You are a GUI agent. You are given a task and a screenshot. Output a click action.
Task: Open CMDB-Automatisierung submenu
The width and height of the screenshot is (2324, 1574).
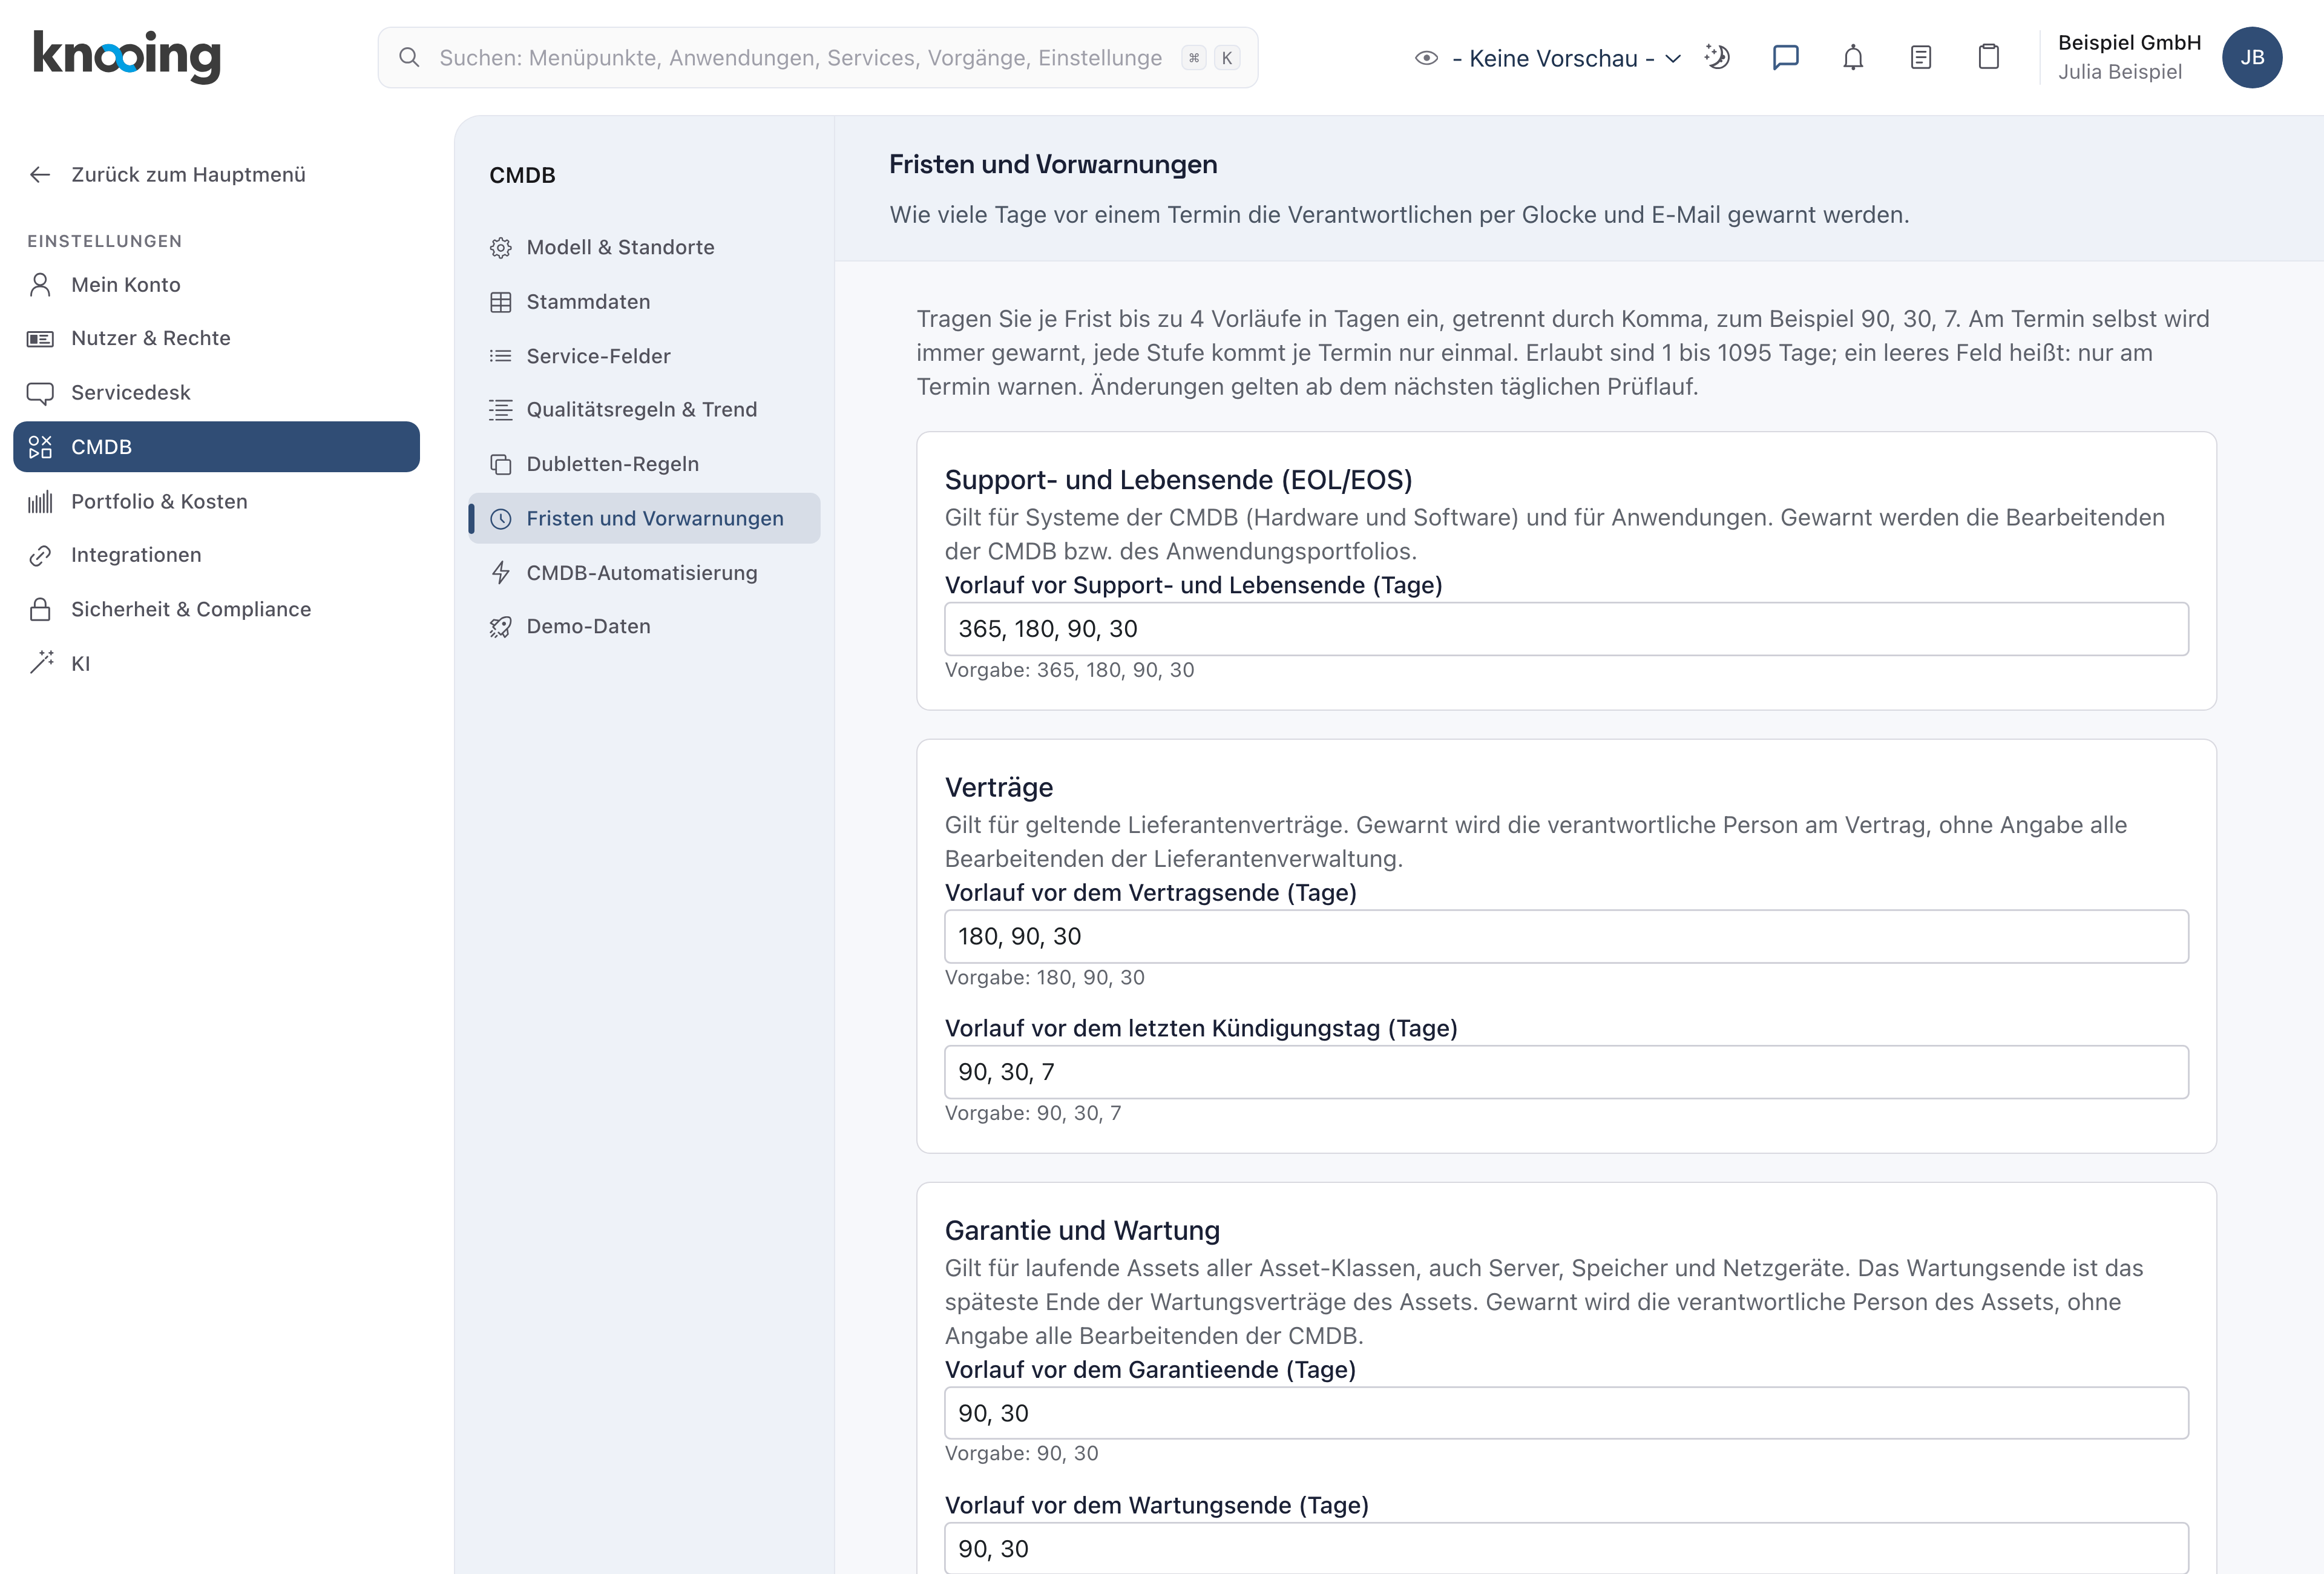point(645,572)
